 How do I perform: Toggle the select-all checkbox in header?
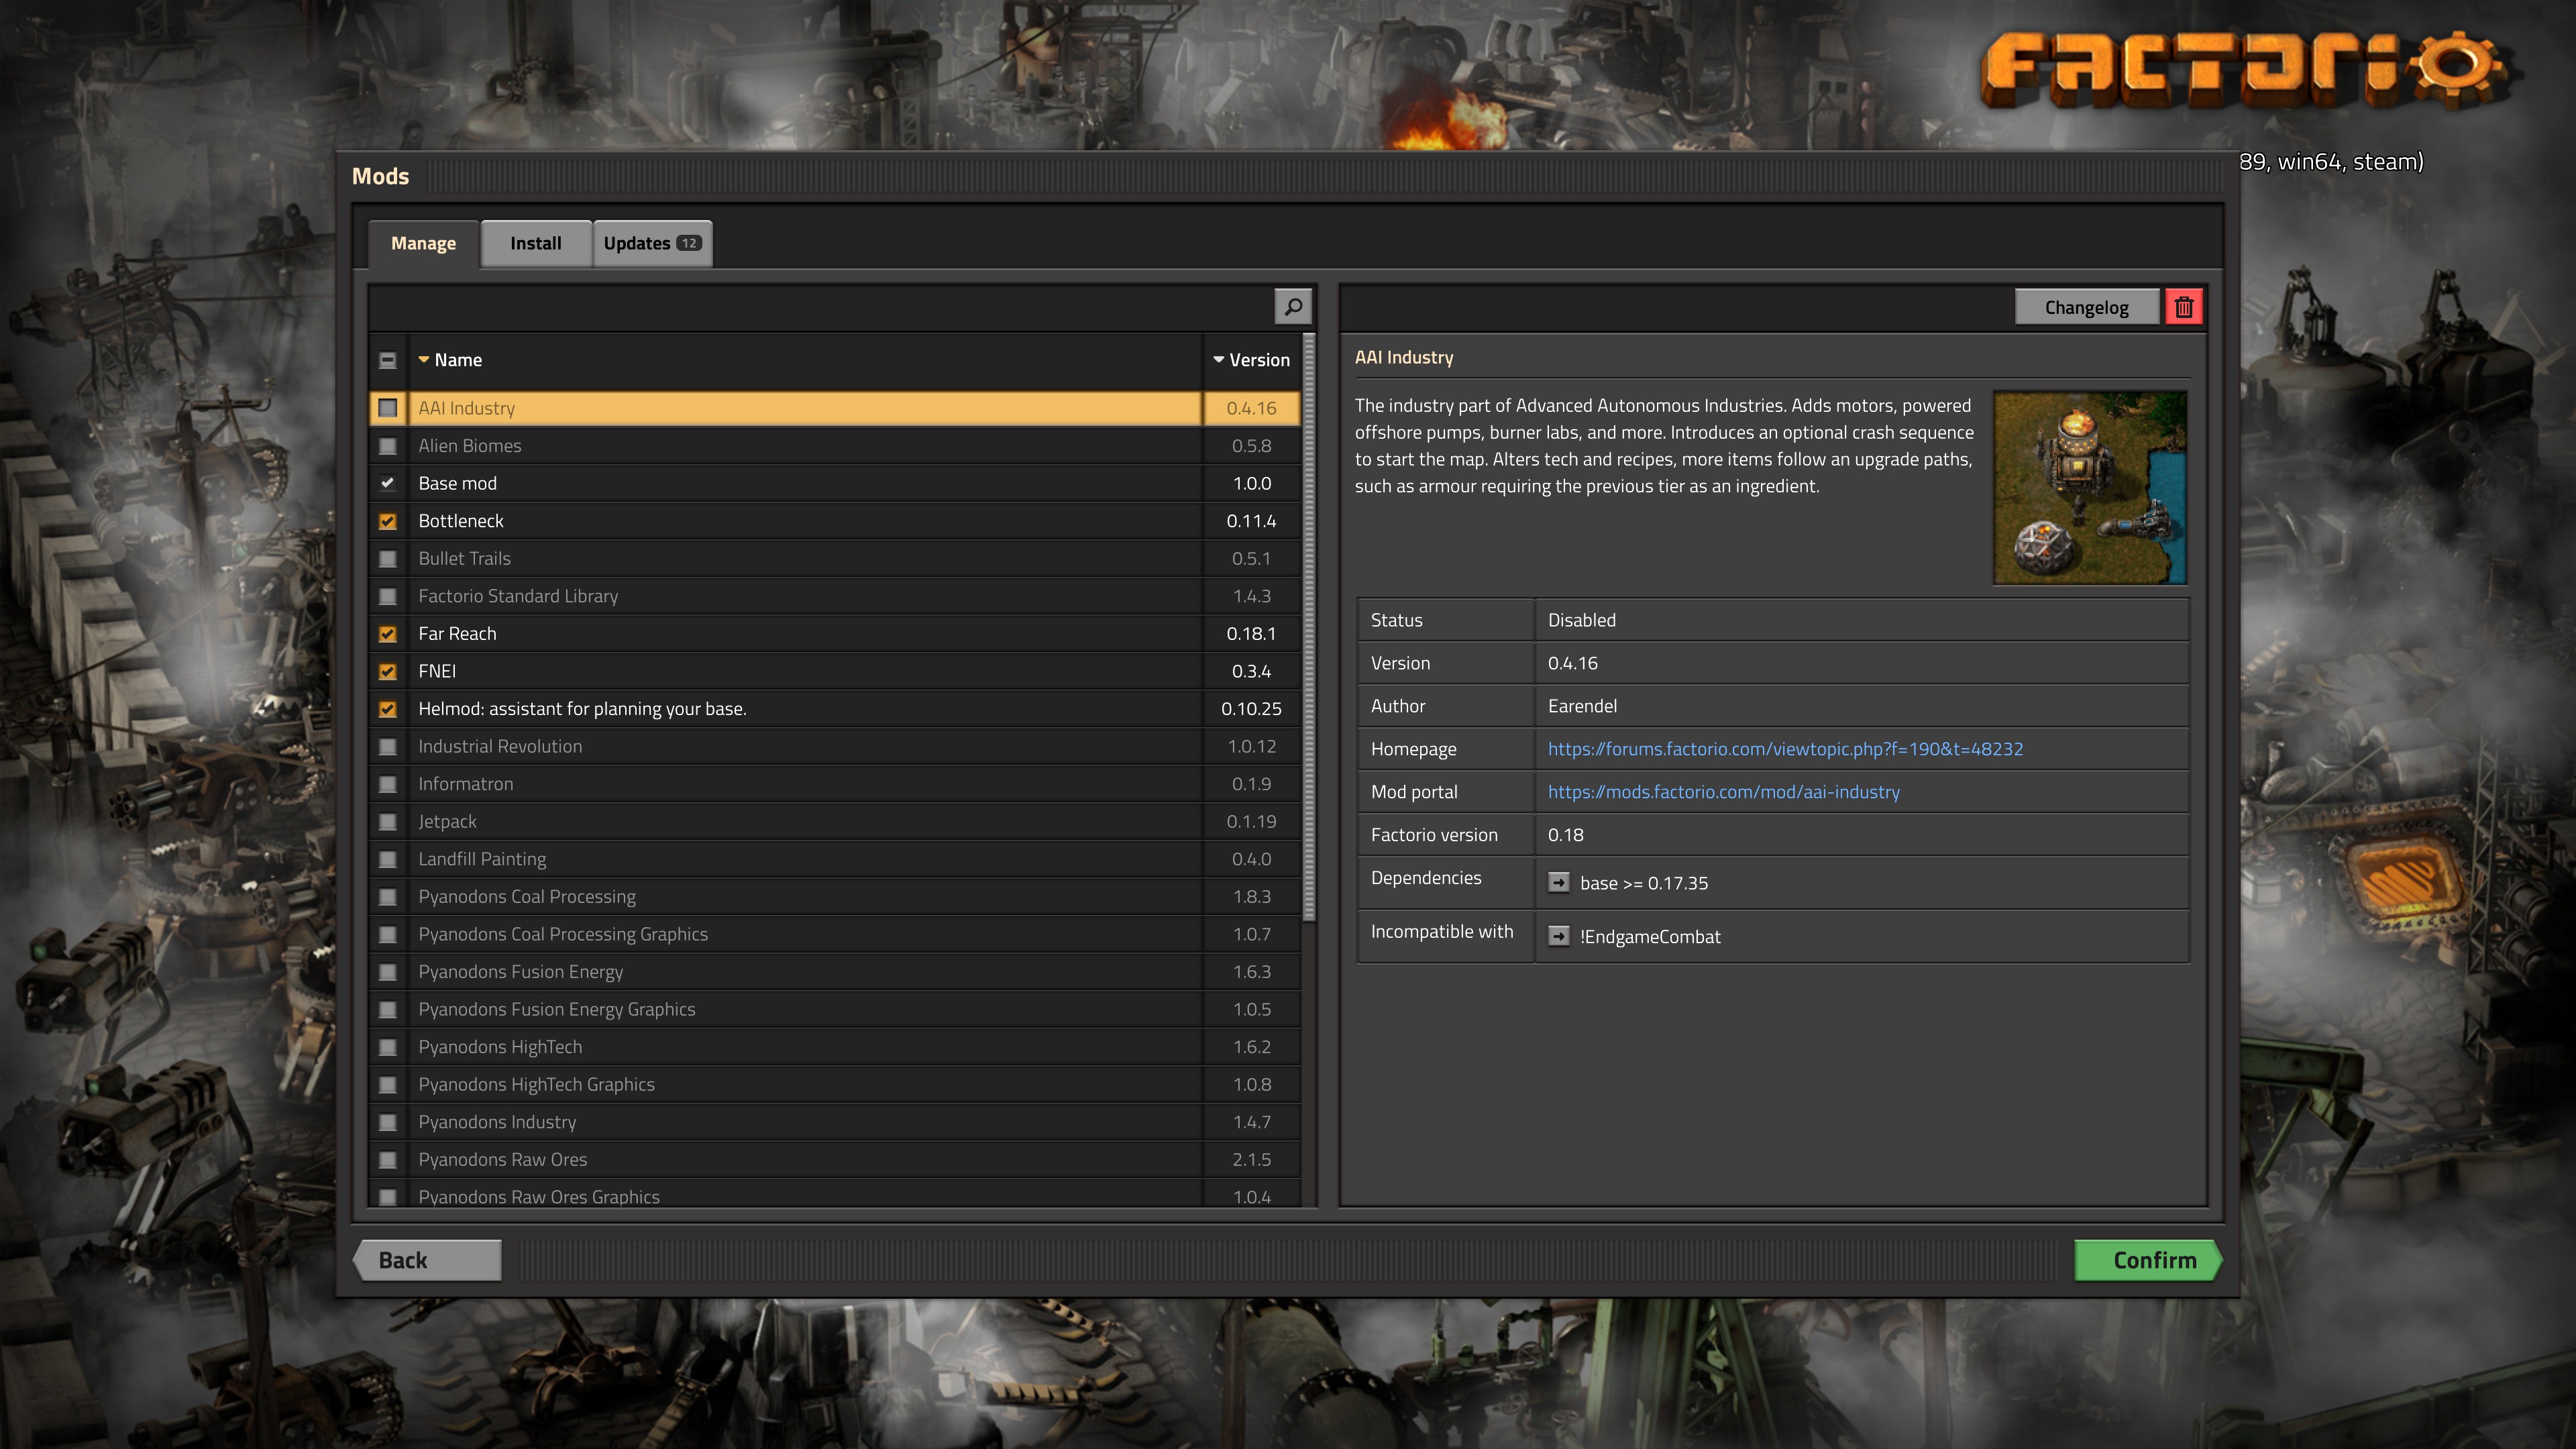[388, 360]
